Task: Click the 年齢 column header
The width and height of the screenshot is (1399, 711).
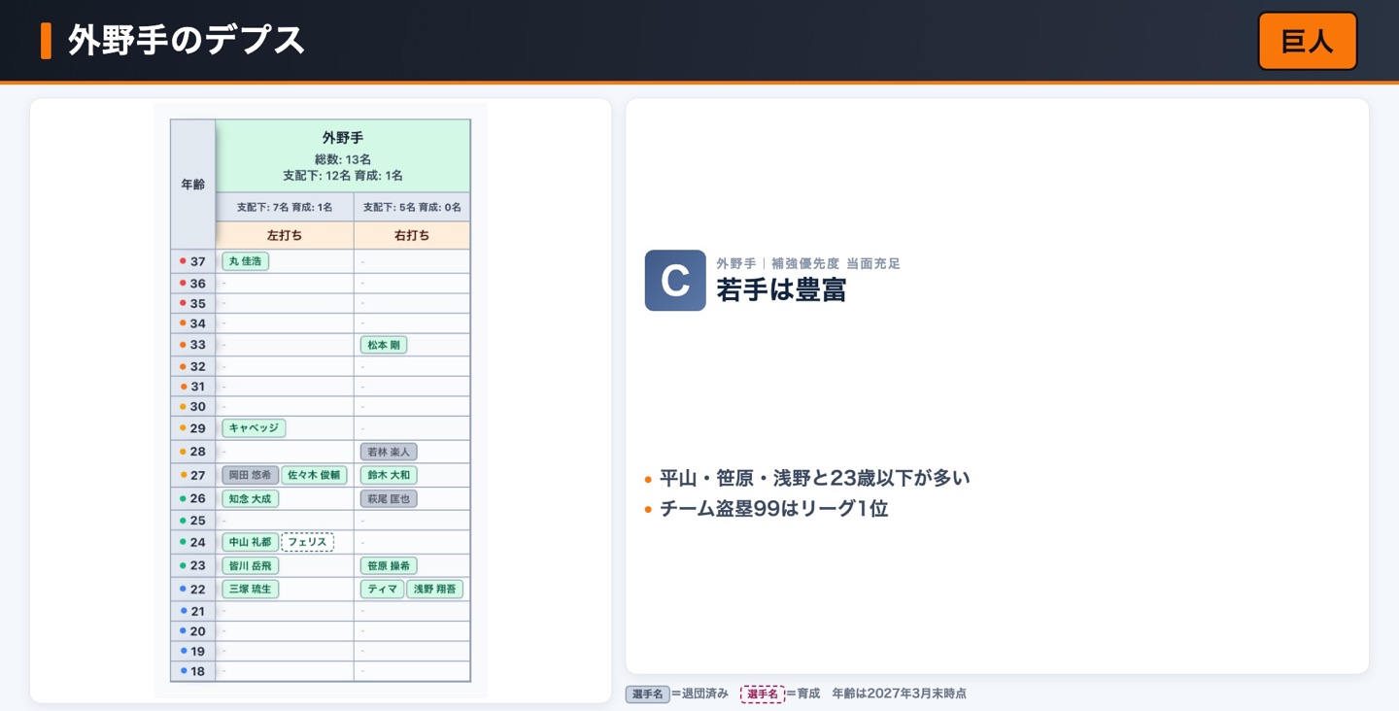Action: pyautogui.click(x=193, y=185)
